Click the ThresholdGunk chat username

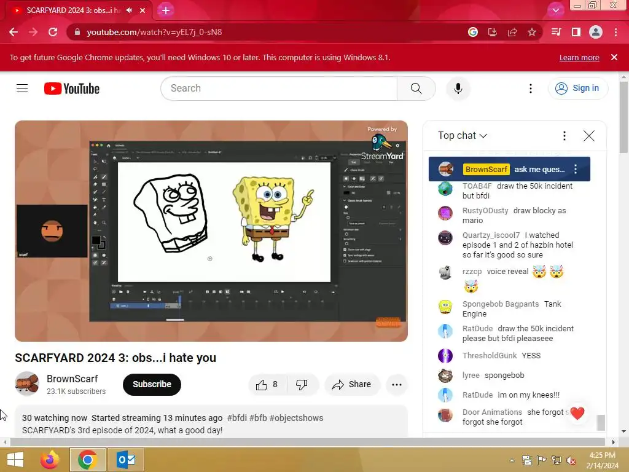tap(490, 356)
